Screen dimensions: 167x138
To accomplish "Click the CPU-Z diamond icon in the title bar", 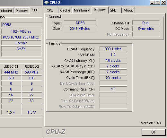I will (47, 3).
